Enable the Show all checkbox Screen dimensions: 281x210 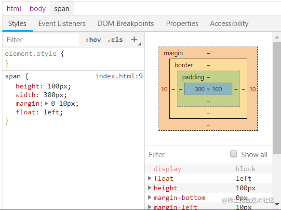pos(234,154)
